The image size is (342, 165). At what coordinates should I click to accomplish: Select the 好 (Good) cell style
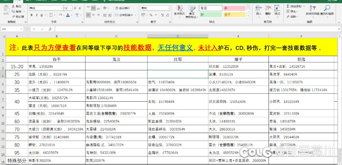pyautogui.click(x=211, y=15)
